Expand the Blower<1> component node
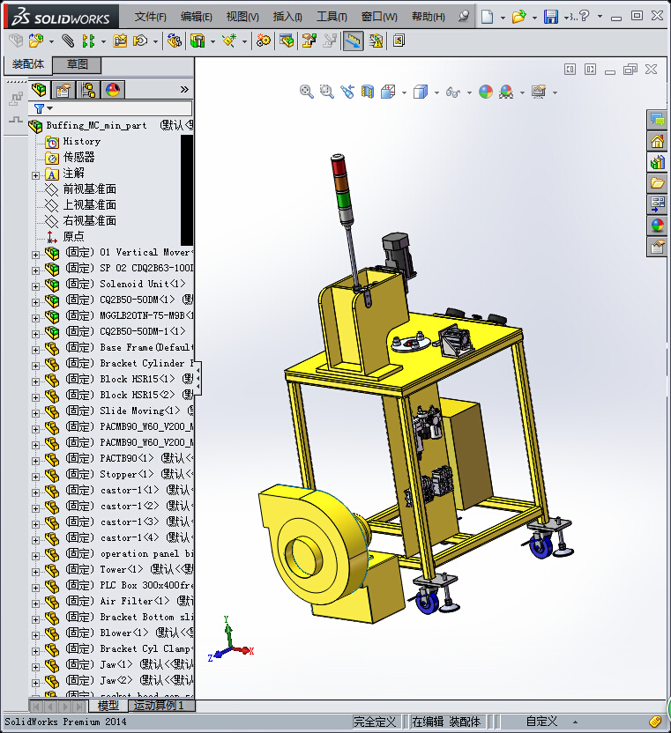Image resolution: width=671 pixels, height=733 pixels. point(35,635)
